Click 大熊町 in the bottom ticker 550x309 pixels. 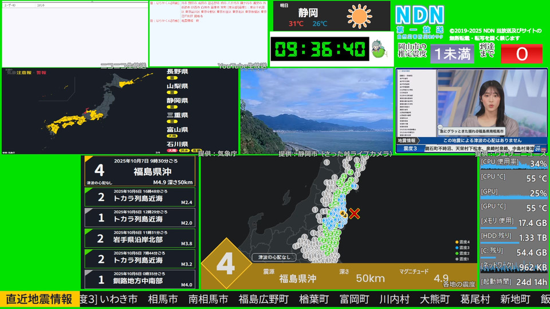tap(435, 299)
